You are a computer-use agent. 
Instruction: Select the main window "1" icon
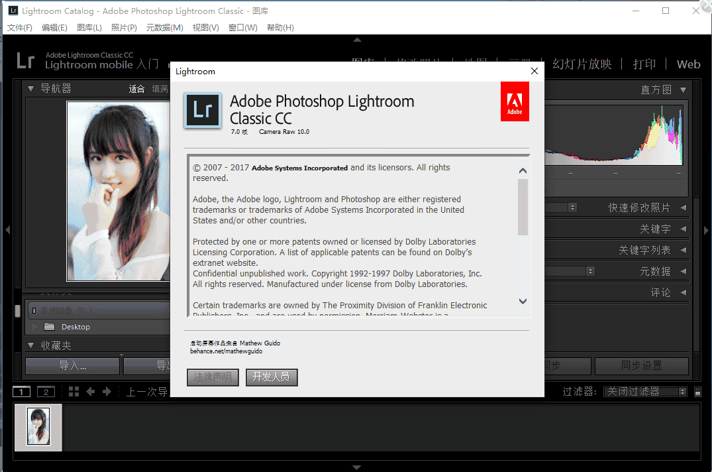tap(21, 391)
